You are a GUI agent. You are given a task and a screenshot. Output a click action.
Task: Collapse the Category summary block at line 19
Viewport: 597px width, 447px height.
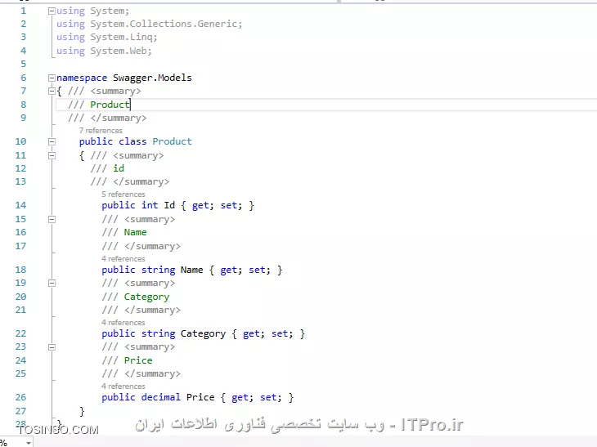coord(52,284)
